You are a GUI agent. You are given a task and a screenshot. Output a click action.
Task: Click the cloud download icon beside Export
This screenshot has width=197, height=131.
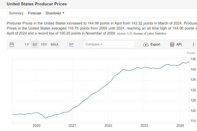(146, 44)
